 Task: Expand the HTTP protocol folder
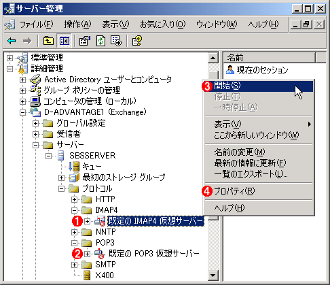pos(74,199)
